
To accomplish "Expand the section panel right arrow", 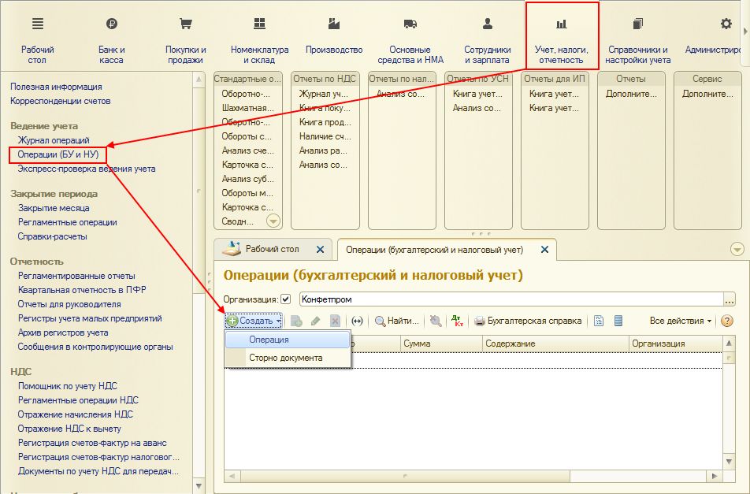I will pos(745,31).
